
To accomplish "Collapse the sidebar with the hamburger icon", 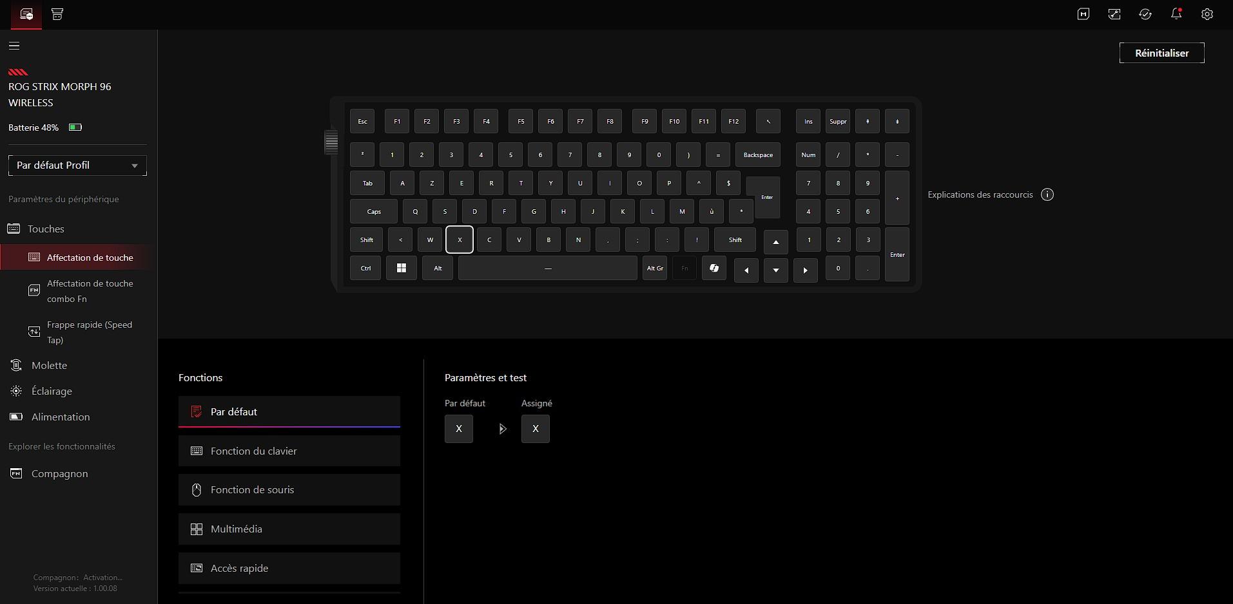I will coord(14,46).
